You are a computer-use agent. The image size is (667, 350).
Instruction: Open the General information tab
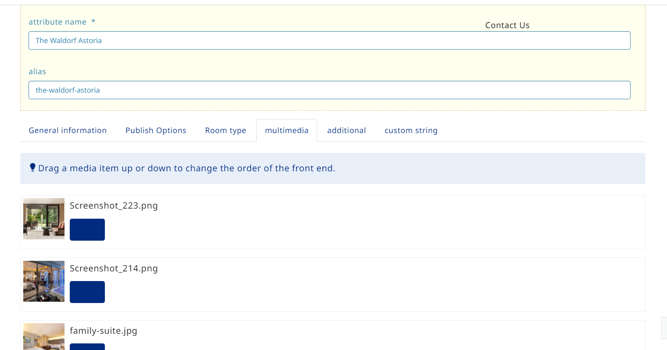(68, 130)
